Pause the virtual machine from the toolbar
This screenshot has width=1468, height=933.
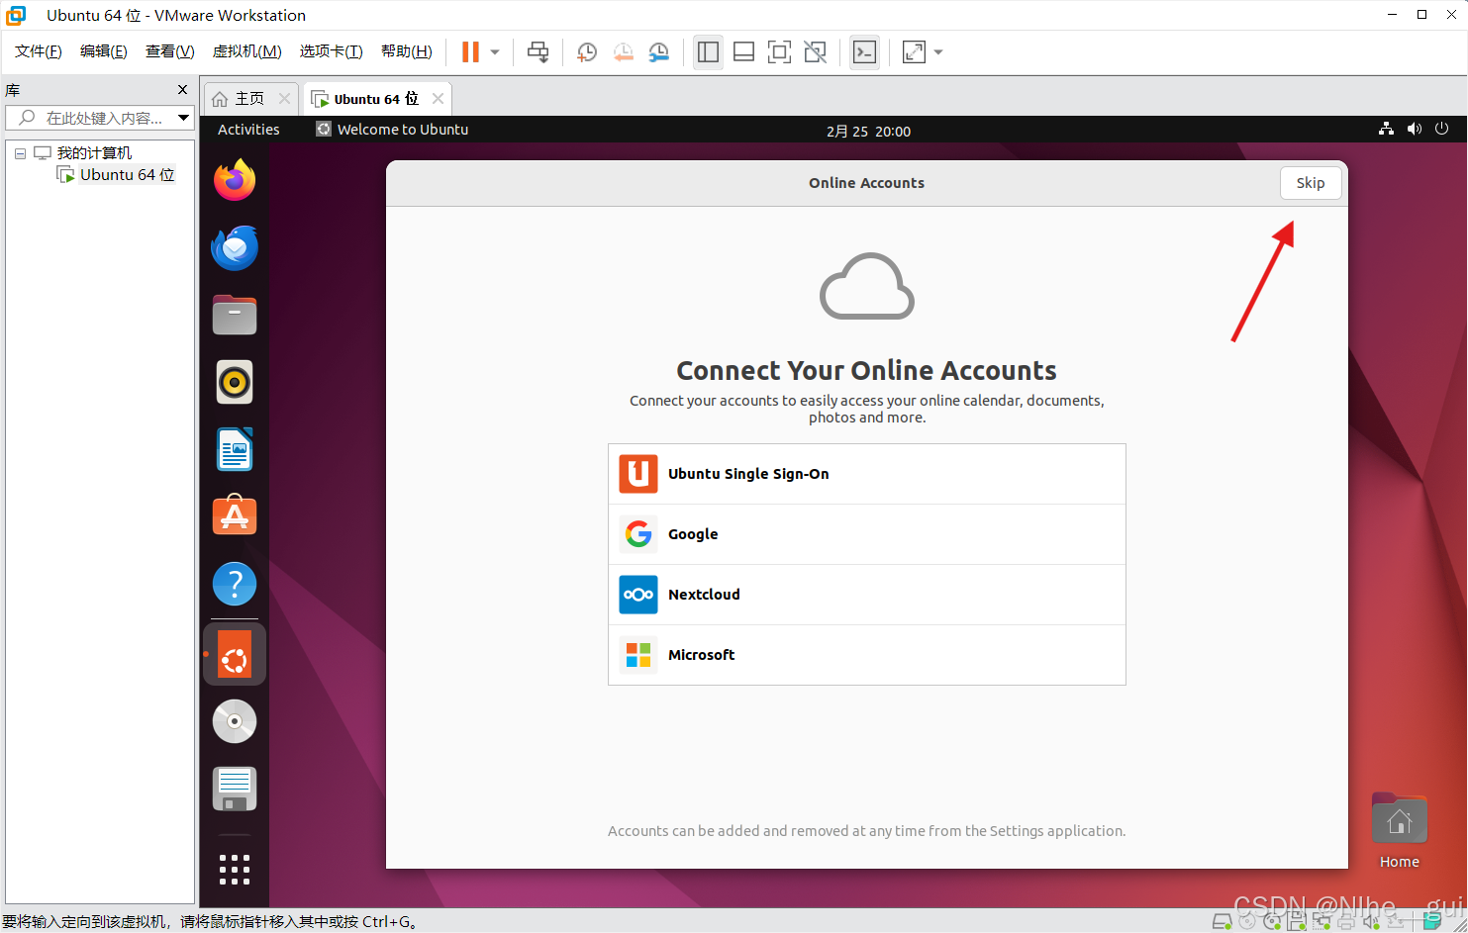point(470,52)
